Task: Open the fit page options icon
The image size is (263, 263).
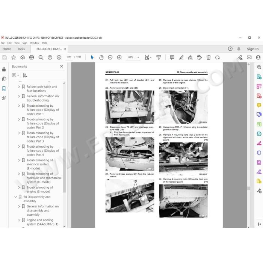Action: point(148,57)
